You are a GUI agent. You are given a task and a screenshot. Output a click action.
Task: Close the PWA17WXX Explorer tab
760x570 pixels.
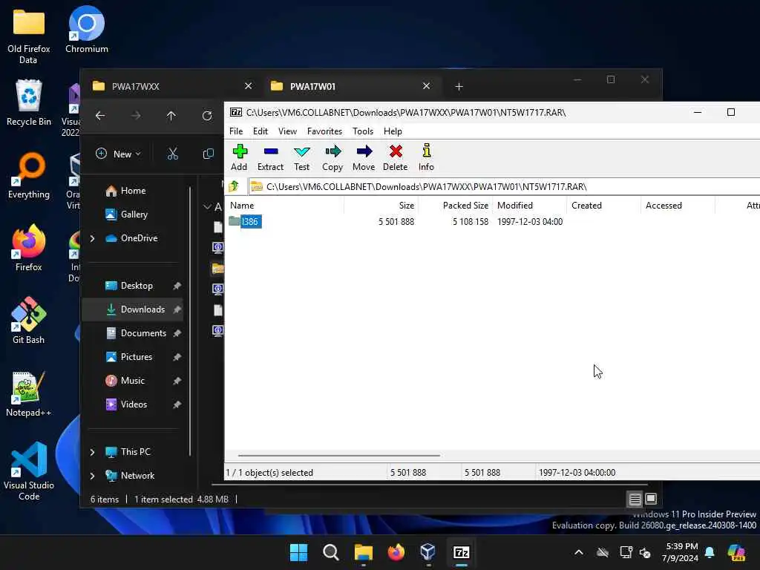coord(248,86)
